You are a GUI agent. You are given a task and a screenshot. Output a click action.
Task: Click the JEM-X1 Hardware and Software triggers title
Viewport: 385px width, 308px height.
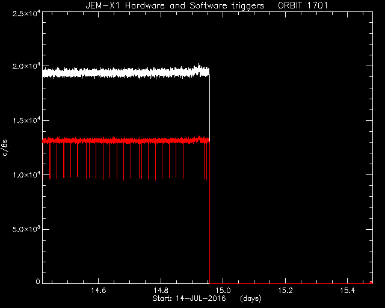pos(175,5)
